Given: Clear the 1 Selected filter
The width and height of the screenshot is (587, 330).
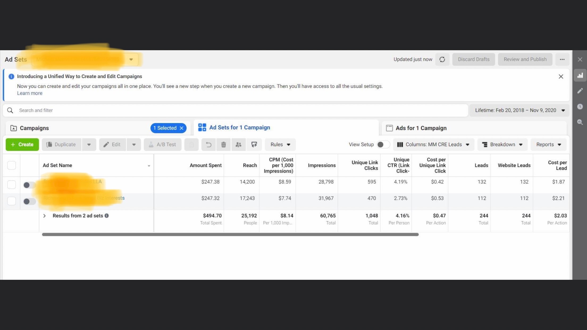Looking at the screenshot, I should 182,128.
